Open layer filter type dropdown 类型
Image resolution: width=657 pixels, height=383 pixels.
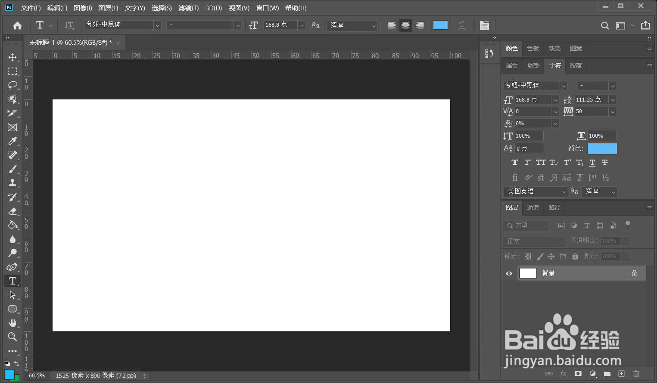coord(526,225)
